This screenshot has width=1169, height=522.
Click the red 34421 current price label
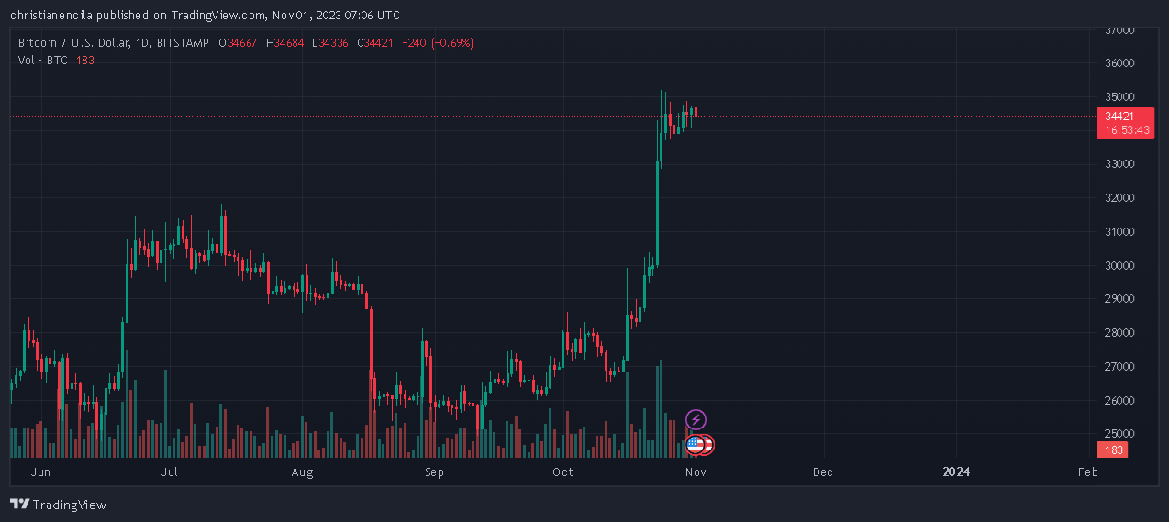click(1119, 117)
